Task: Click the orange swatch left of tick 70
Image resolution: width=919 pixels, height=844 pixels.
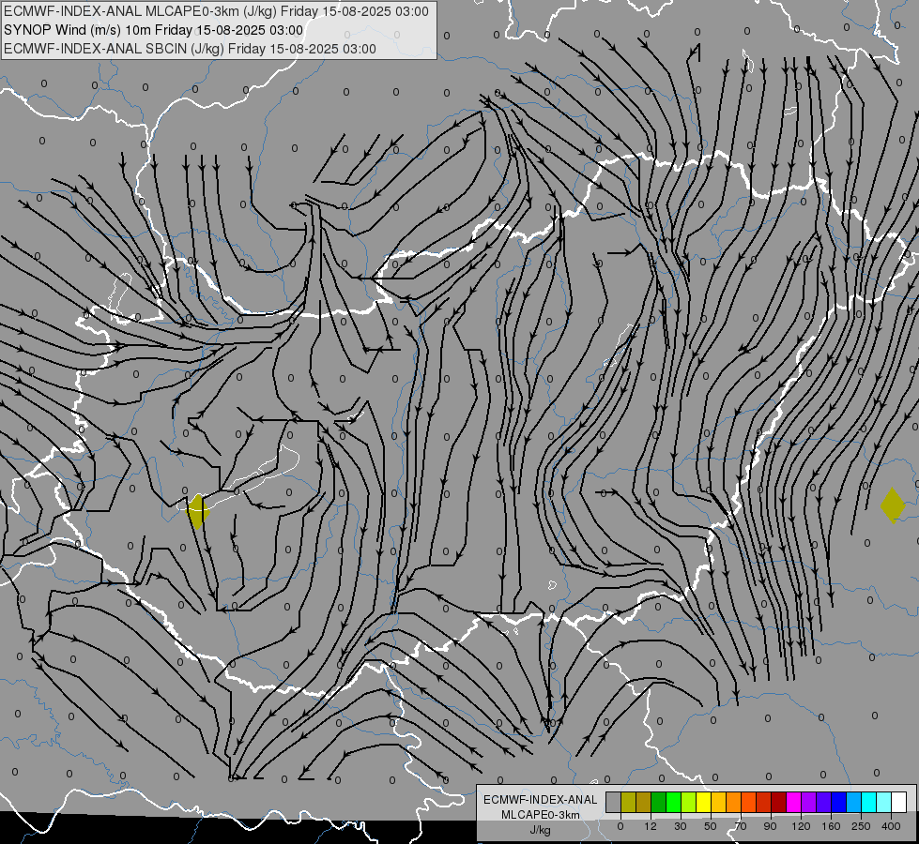Action: click(734, 802)
